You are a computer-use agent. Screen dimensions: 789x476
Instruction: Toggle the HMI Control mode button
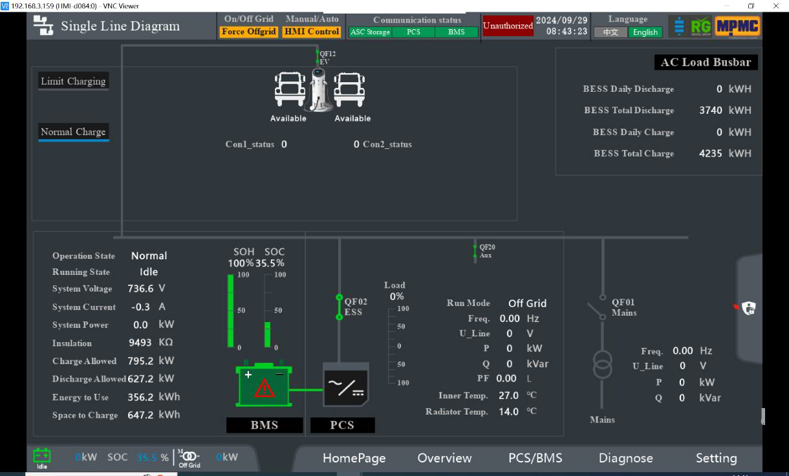tap(312, 32)
